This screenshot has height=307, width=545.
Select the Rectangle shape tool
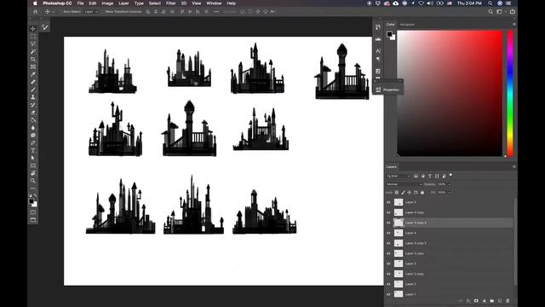(x=33, y=165)
